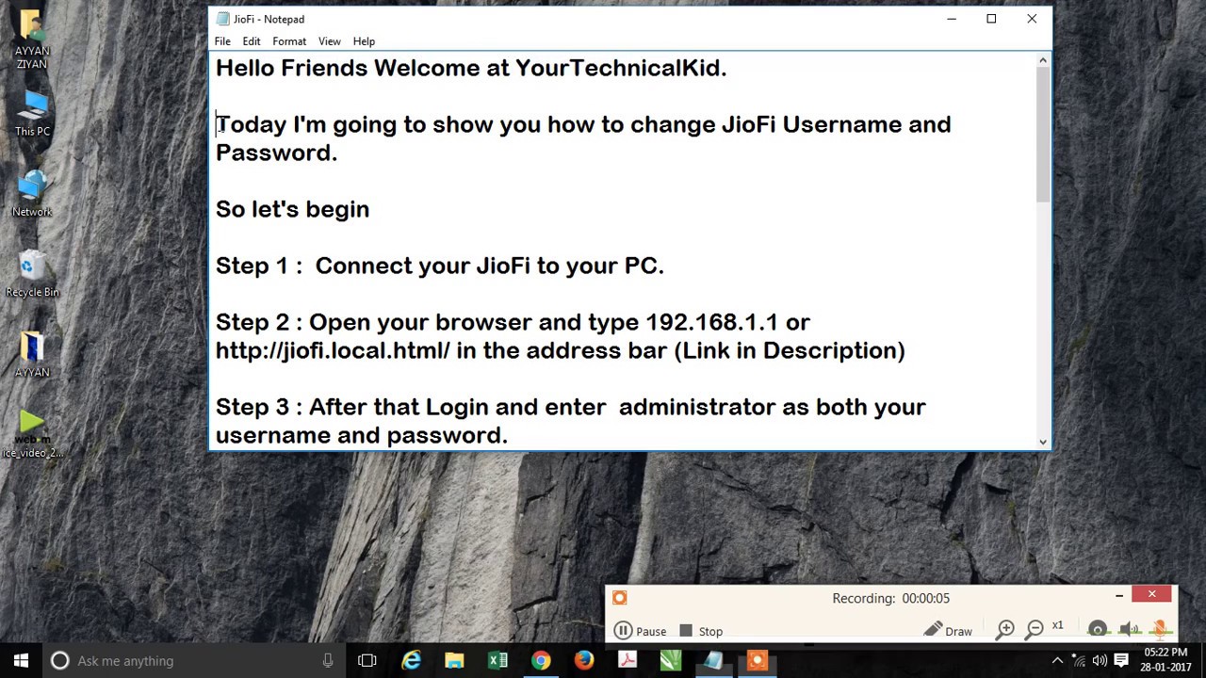Launch Firefox from taskbar
This screenshot has width=1206, height=678.
coord(584,661)
